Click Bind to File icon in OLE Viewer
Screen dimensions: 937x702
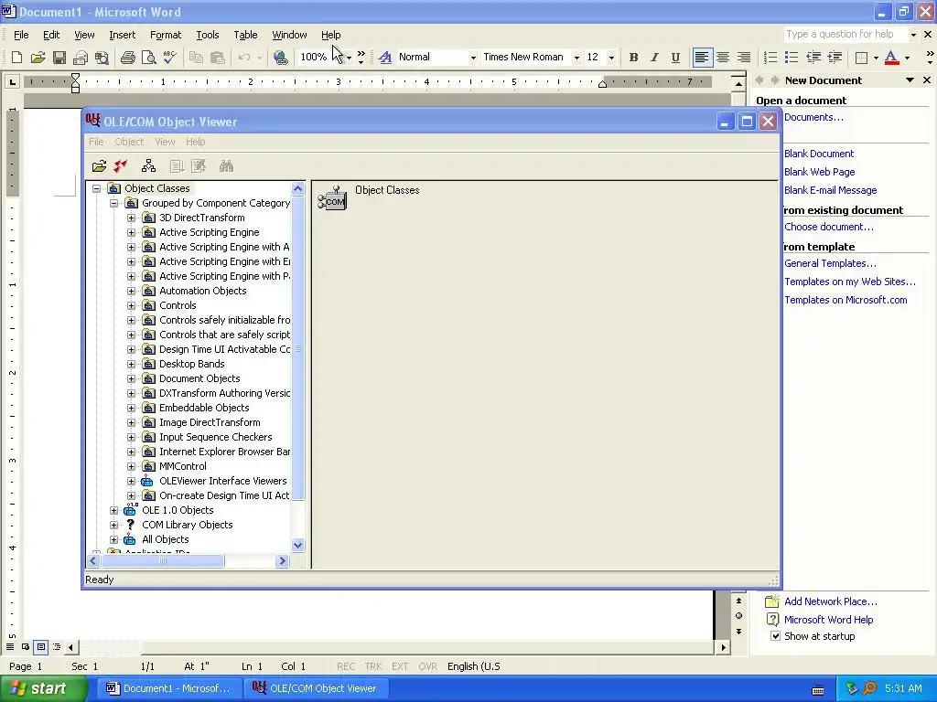pyautogui.click(x=99, y=166)
